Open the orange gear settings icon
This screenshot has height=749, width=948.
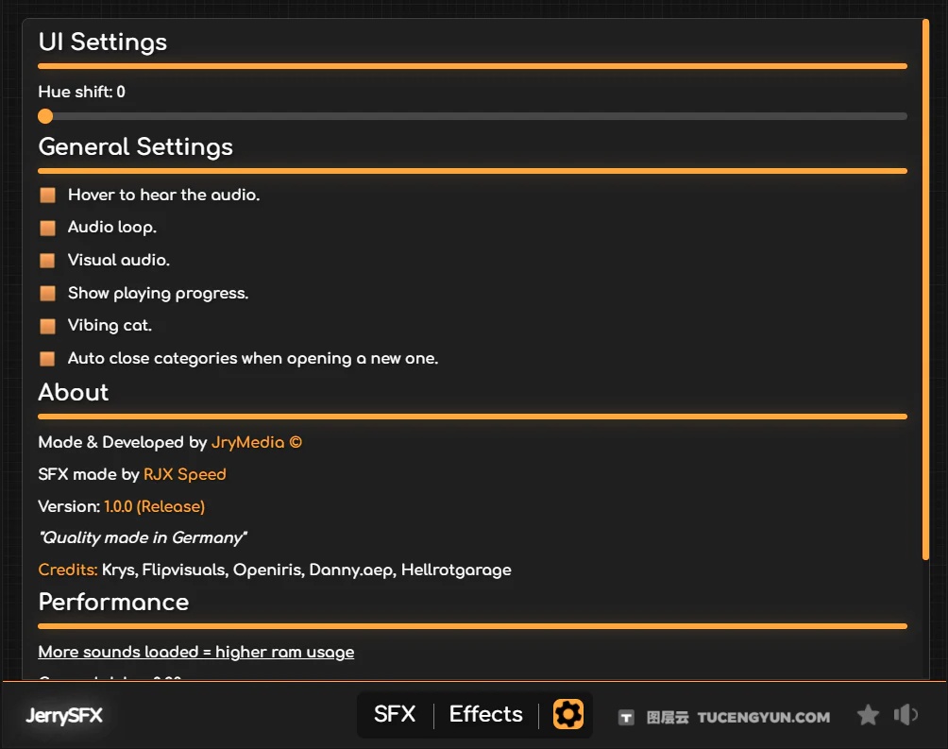[567, 714]
